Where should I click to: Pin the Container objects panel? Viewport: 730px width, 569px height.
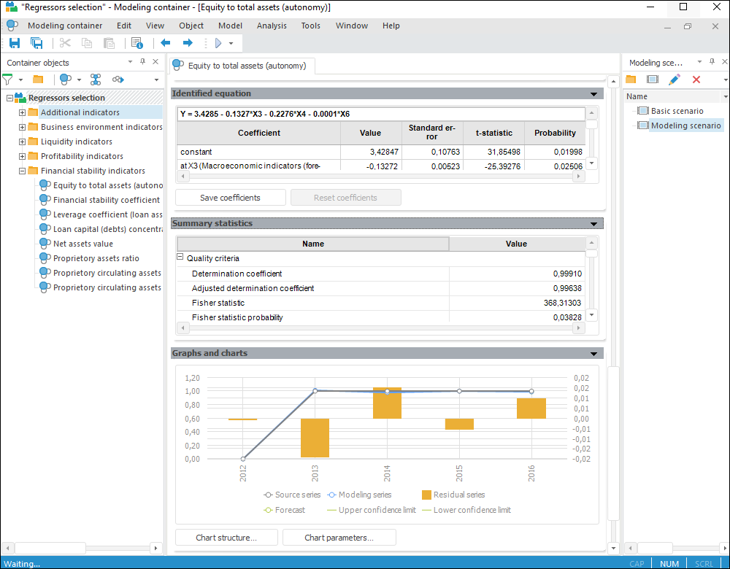click(142, 62)
